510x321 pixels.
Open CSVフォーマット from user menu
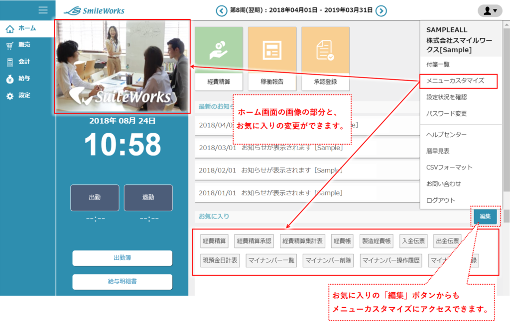coord(449,167)
